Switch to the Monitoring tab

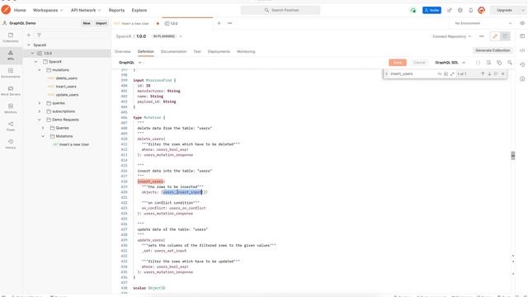tap(246, 51)
